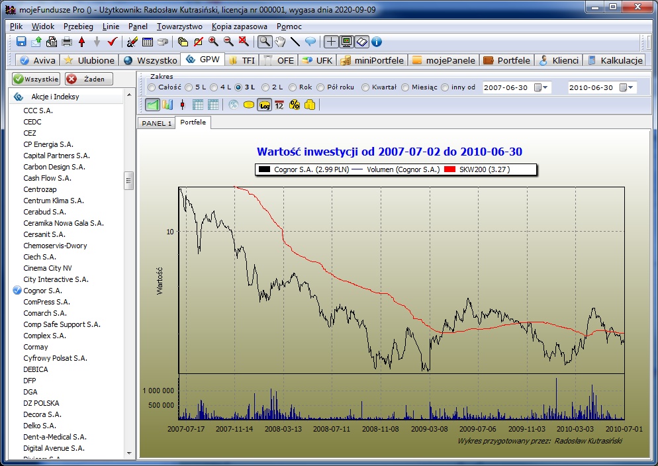Toggle the Log scale chart button

click(264, 105)
